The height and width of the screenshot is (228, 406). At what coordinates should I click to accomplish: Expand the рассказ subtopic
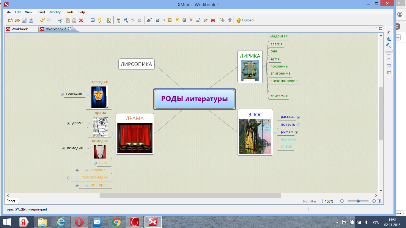coord(298,117)
